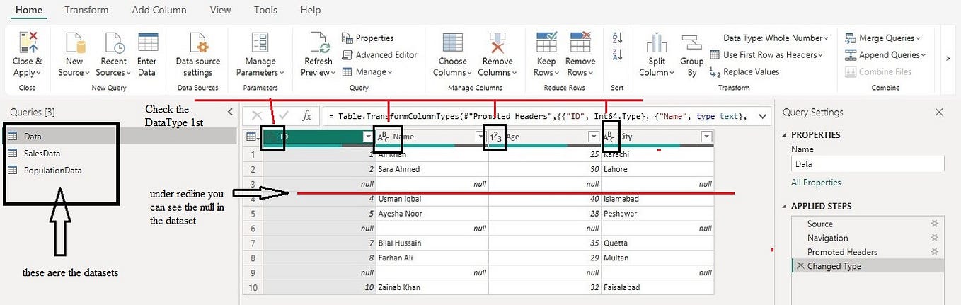The width and height of the screenshot is (961, 305).
Task: Open the Age column filter dropdown
Action: 594,137
